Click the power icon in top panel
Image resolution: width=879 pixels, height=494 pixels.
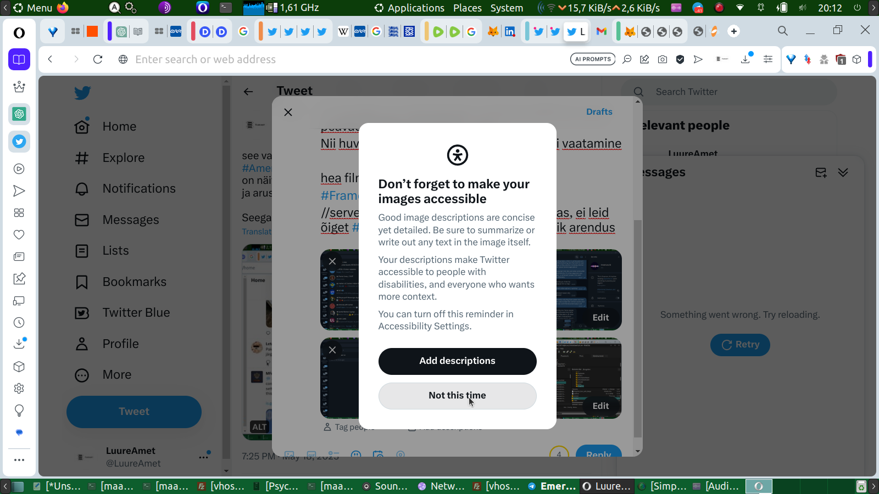click(857, 8)
